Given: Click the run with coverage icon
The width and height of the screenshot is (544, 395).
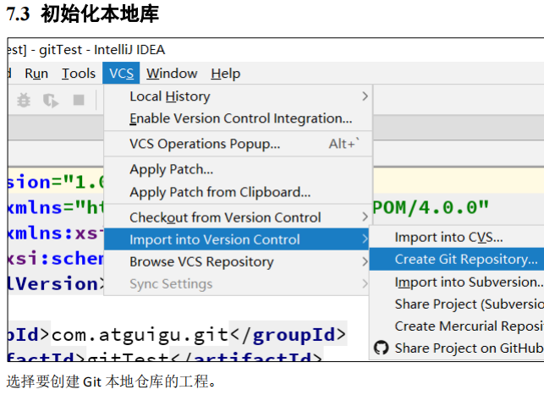Looking at the screenshot, I should point(51,100).
